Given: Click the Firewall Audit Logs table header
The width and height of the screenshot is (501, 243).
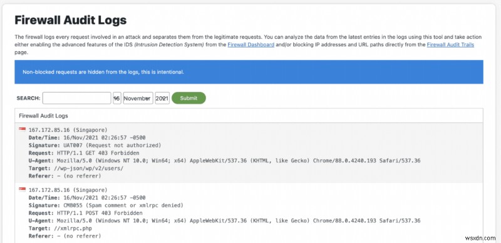Looking at the screenshot, I should pos(249,116).
